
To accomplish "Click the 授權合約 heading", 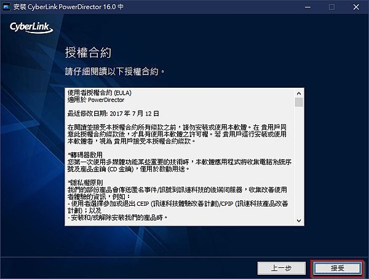I will (88, 52).
